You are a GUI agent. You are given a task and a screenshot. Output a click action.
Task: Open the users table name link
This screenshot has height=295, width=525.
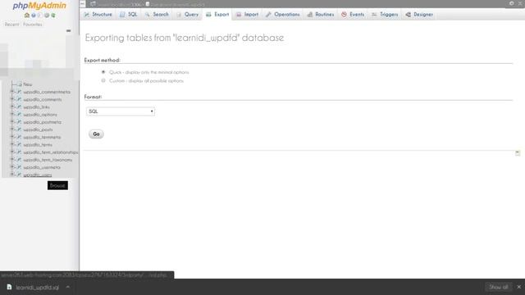(x=38, y=175)
